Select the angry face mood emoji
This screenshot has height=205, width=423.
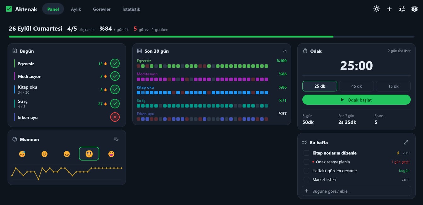point(44,154)
